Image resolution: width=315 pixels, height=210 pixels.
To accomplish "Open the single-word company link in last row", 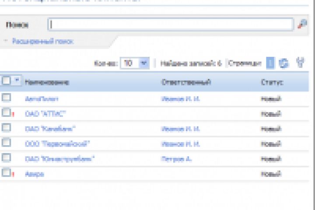I will [35, 174].
